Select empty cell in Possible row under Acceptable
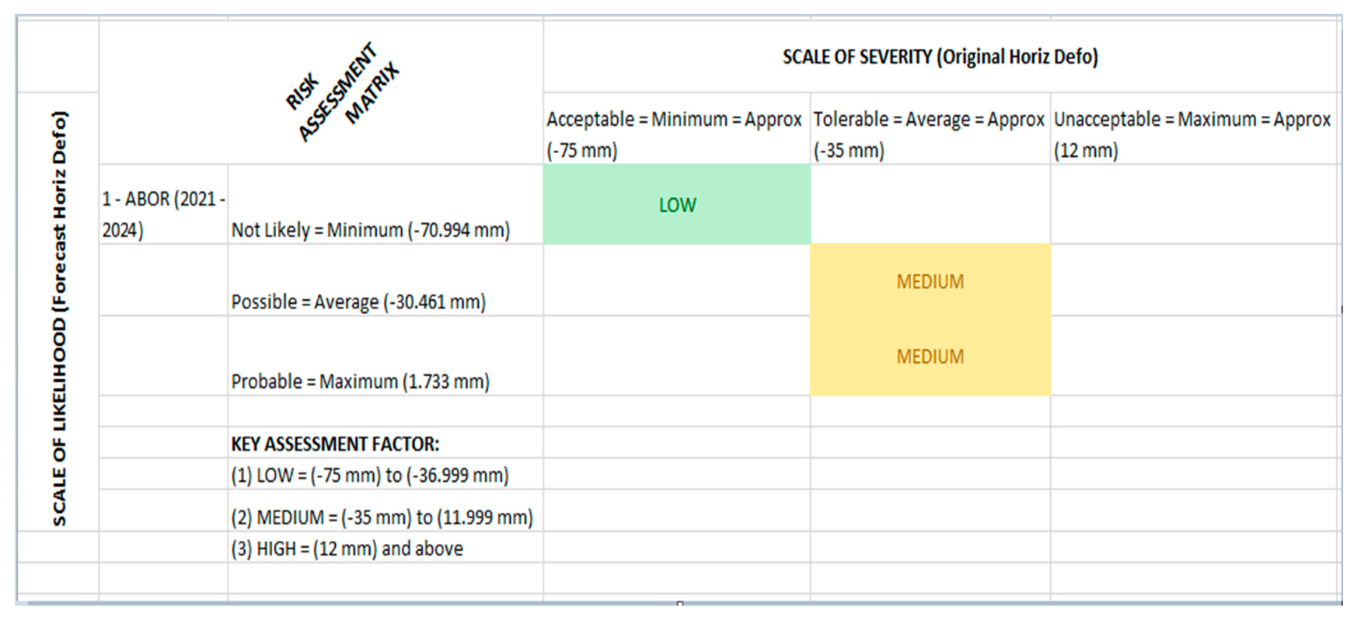 pyautogui.click(x=676, y=281)
